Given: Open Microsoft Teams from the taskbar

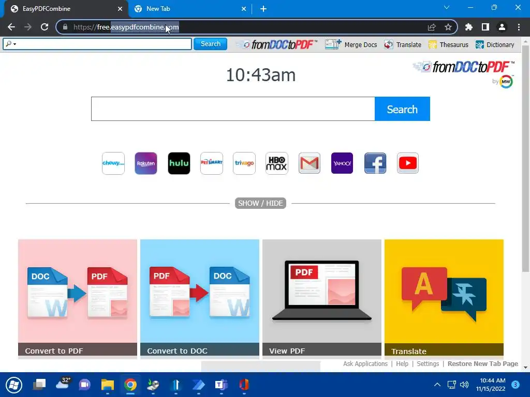Looking at the screenshot, I should pyautogui.click(x=221, y=385).
